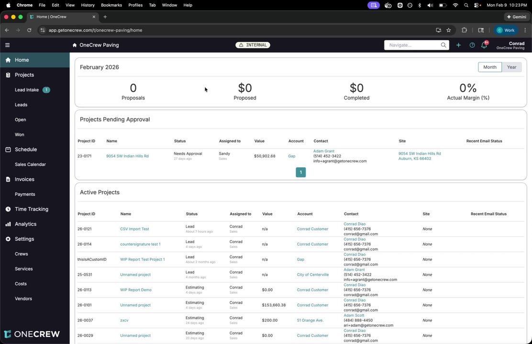This screenshot has height=344, width=532.
Task: Click the plus add icon in header
Action: 458,45
